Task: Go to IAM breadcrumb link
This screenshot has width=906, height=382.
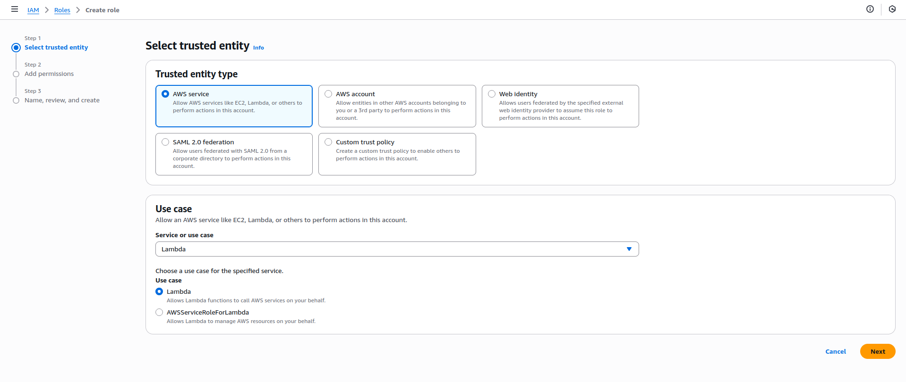Action: pyautogui.click(x=33, y=10)
